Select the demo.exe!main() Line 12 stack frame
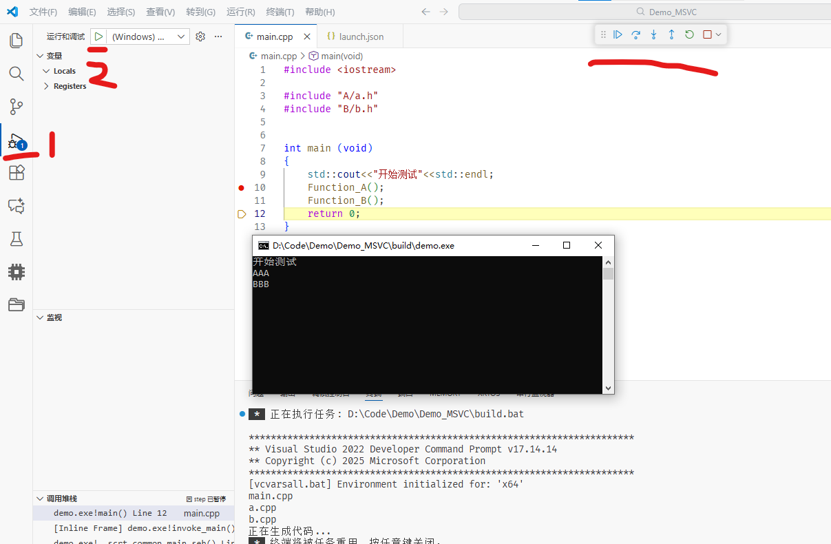 click(134, 513)
